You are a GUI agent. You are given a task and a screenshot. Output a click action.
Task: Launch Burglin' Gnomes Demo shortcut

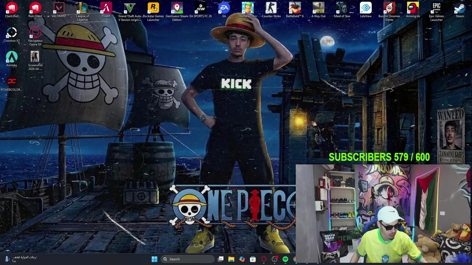[x=389, y=12]
